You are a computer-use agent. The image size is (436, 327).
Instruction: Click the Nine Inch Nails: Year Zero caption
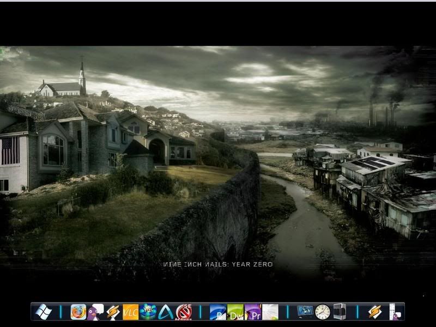tap(218, 264)
